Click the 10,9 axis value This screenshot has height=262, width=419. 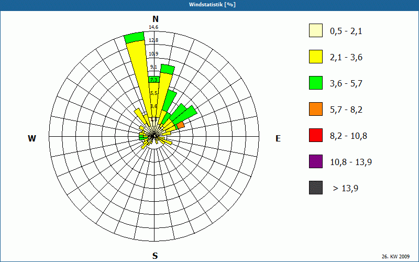click(153, 54)
